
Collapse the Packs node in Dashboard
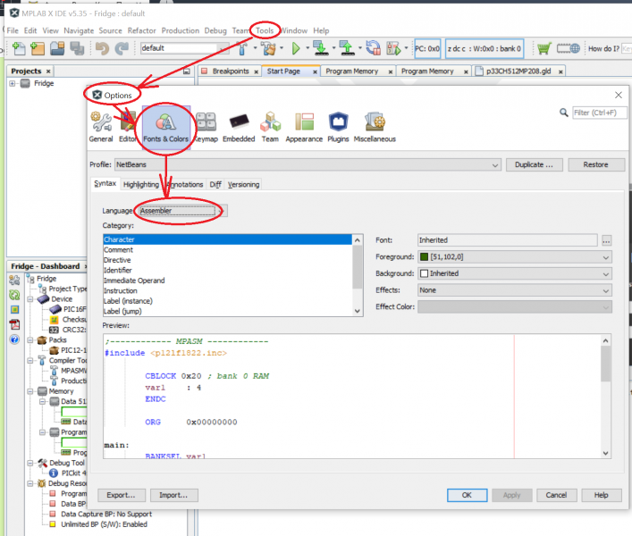coord(30,339)
